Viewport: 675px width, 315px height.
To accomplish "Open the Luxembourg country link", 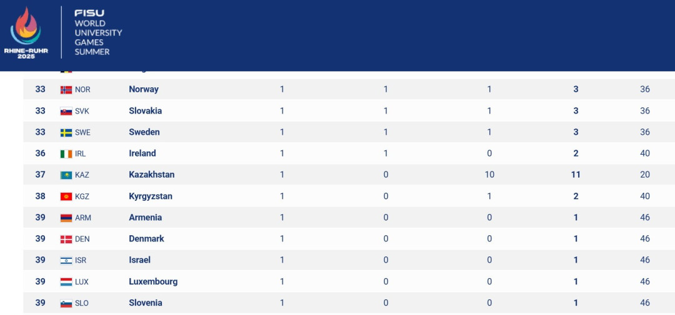I will click(x=153, y=281).
